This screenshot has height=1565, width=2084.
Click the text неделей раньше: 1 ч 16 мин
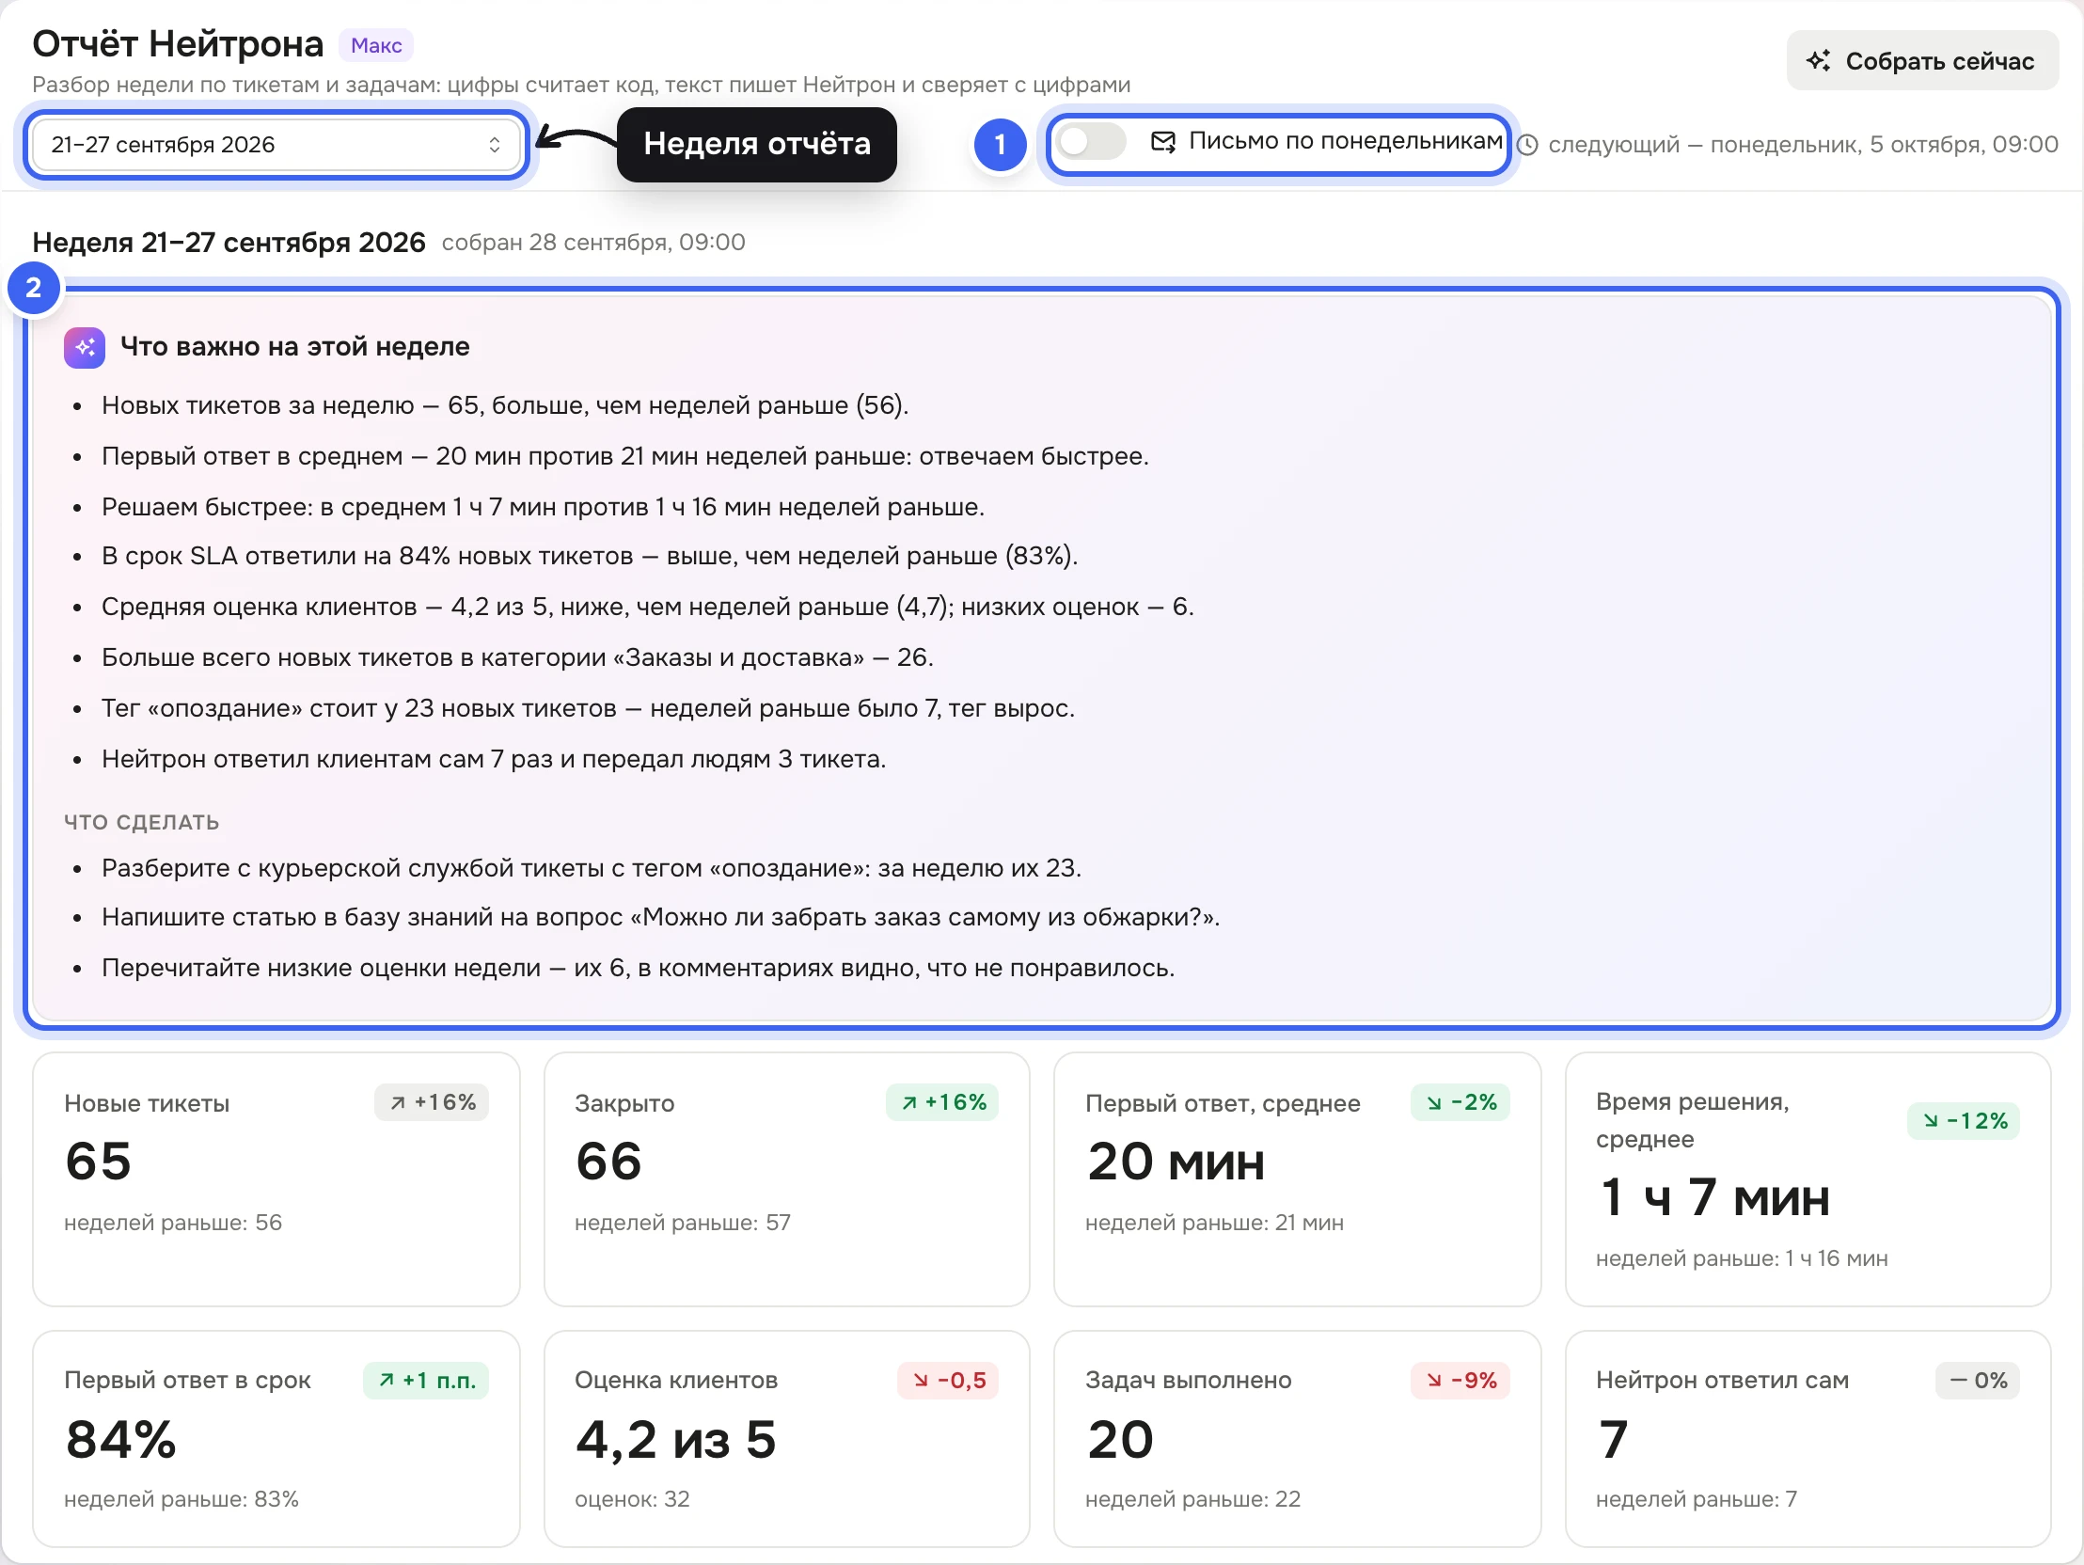pos(1742,1258)
